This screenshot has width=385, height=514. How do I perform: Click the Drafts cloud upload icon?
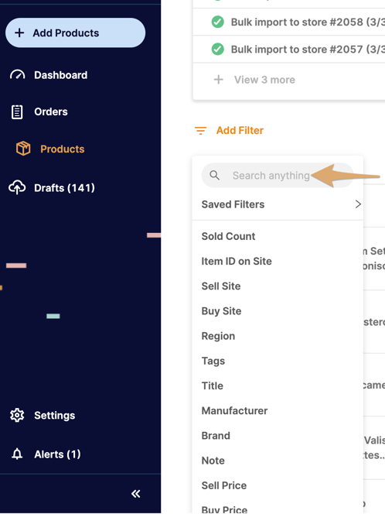tap(17, 187)
